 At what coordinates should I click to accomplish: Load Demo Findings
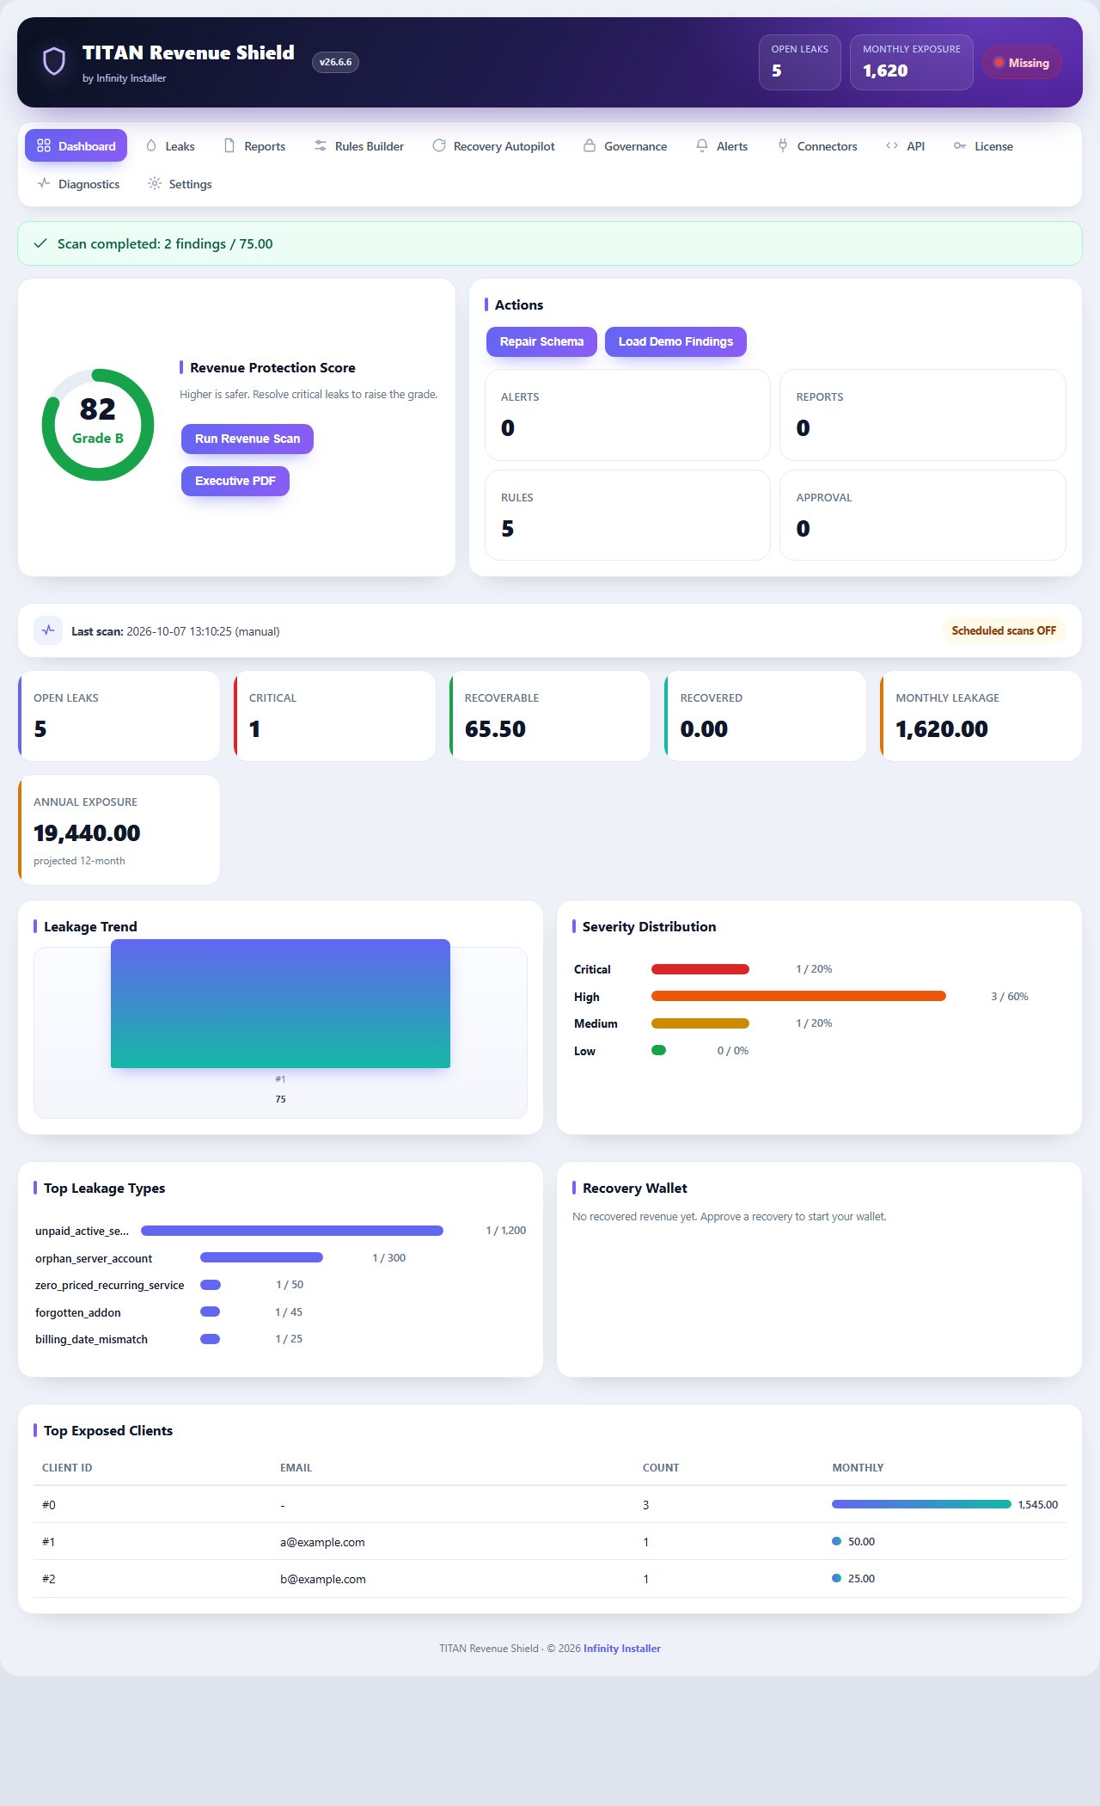click(675, 341)
